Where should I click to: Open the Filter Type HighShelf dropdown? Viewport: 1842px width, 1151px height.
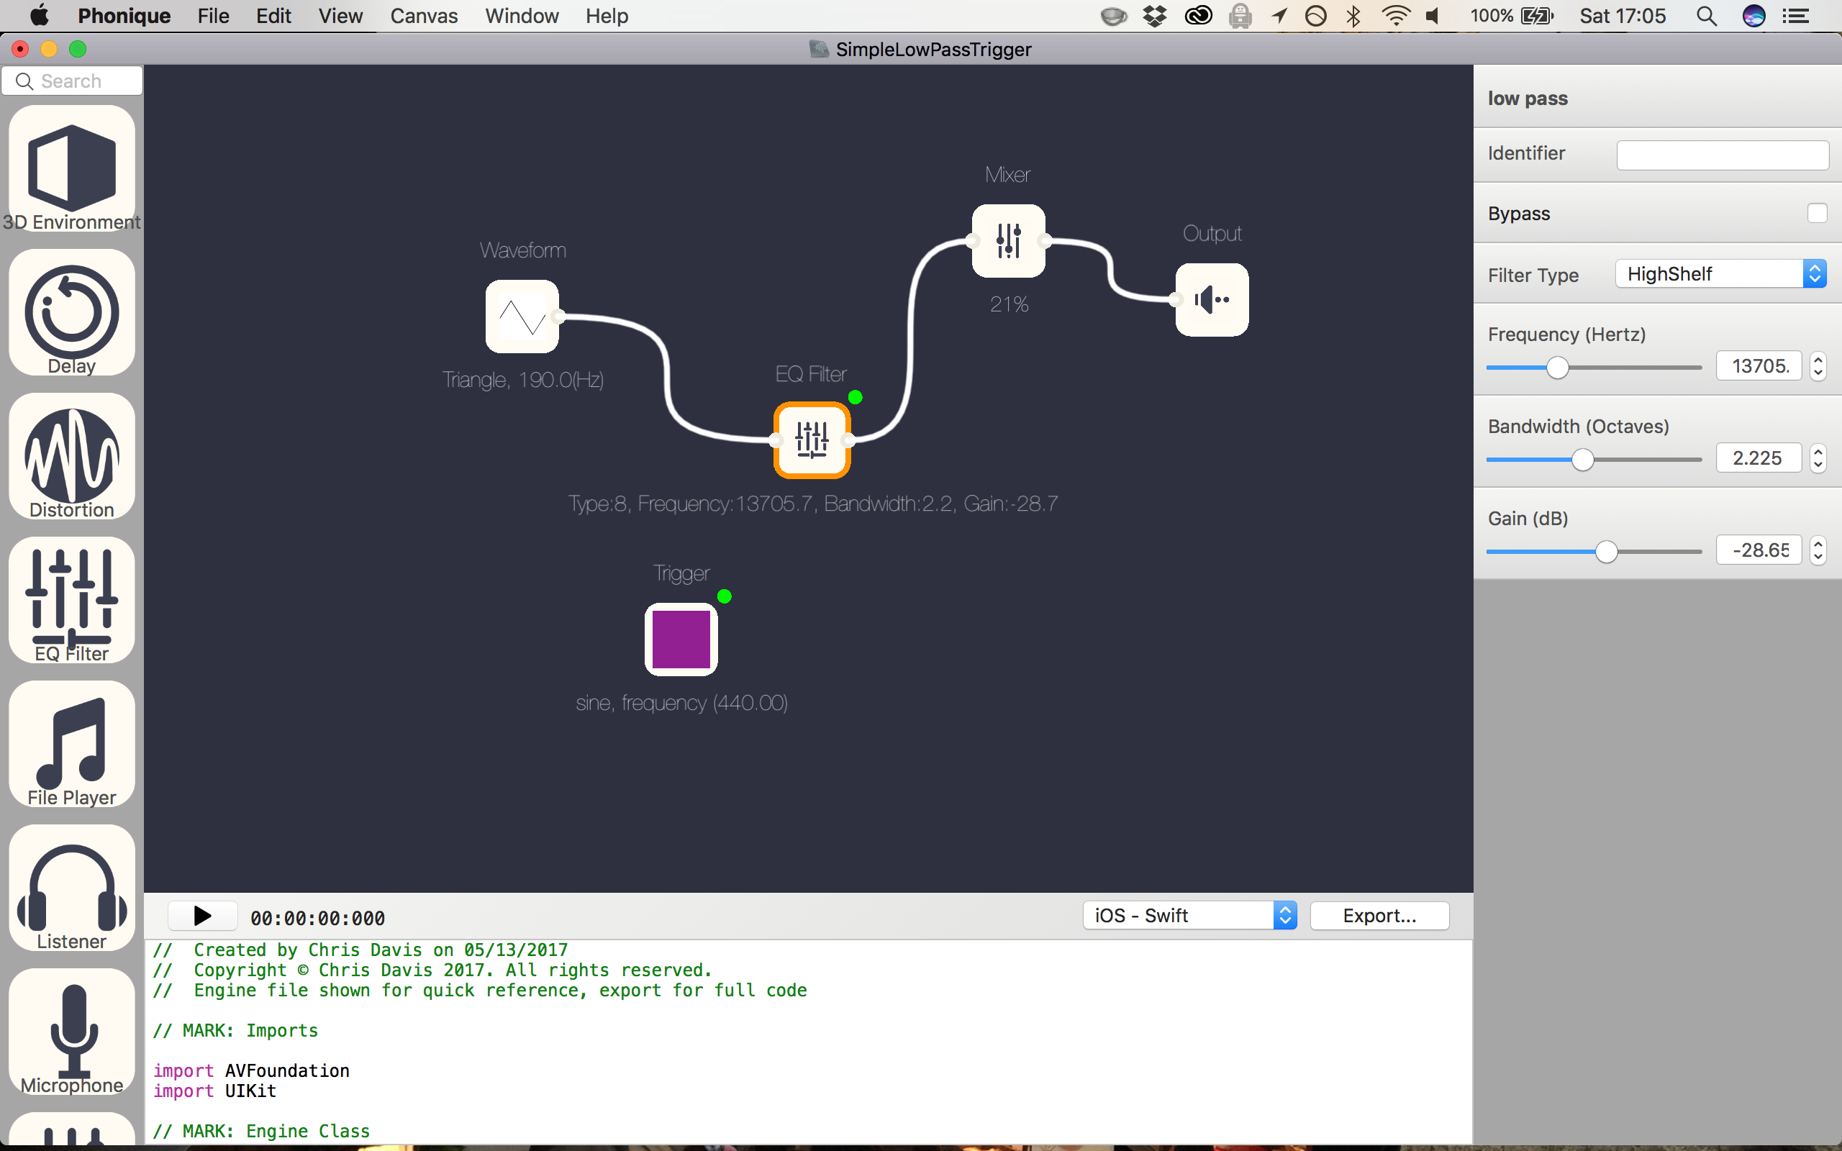pyautogui.click(x=1721, y=274)
